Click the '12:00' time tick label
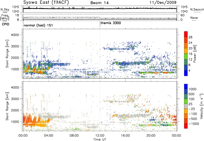The height and width of the screenshot is (141, 204). tap(100, 136)
